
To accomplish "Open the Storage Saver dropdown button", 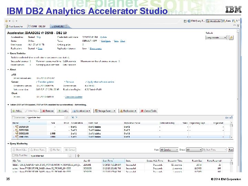I will point(105,111).
